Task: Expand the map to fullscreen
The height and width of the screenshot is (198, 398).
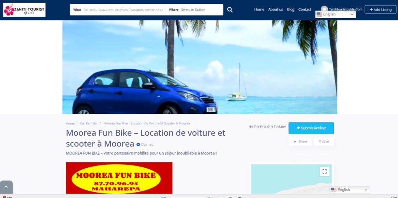Action: [325, 171]
